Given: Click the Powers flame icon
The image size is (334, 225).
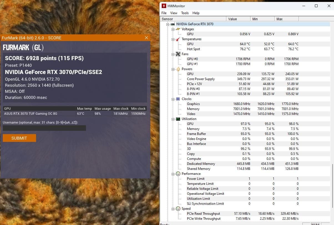Looking at the screenshot, I should point(178,69).
